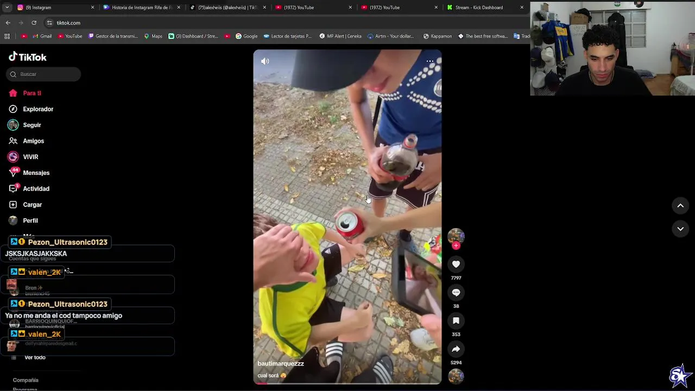Switch to the alexheiis TikTok tab
This screenshot has height=391, width=695.
[x=227, y=8]
